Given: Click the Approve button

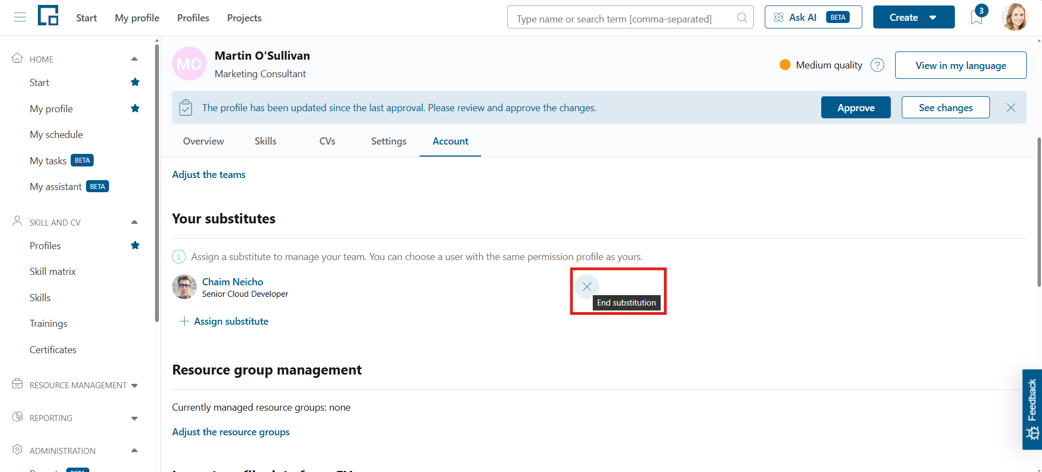Looking at the screenshot, I should point(856,107).
